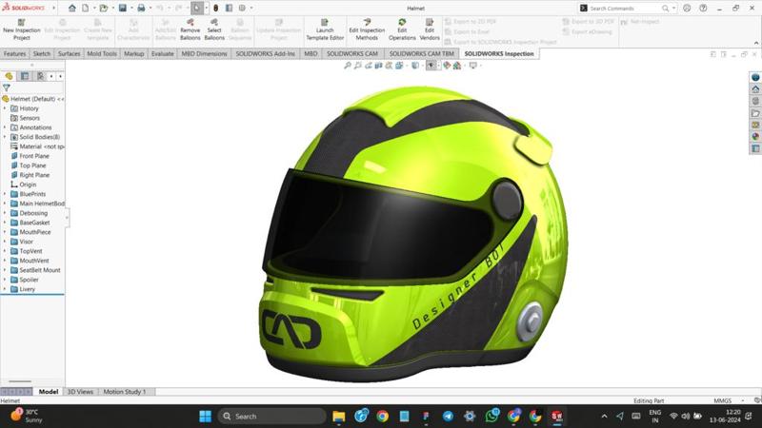Open the SOLIDWORKS logo menu flyout arrow
Viewport: 762px width, 428px height.
coord(53,8)
